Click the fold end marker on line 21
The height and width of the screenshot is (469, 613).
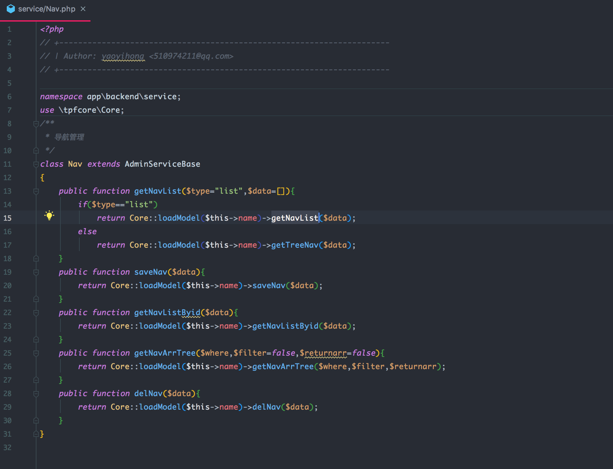pos(36,299)
